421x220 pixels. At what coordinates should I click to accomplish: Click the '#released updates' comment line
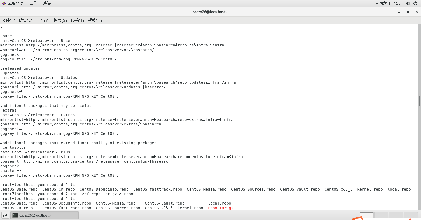click(x=20, y=68)
